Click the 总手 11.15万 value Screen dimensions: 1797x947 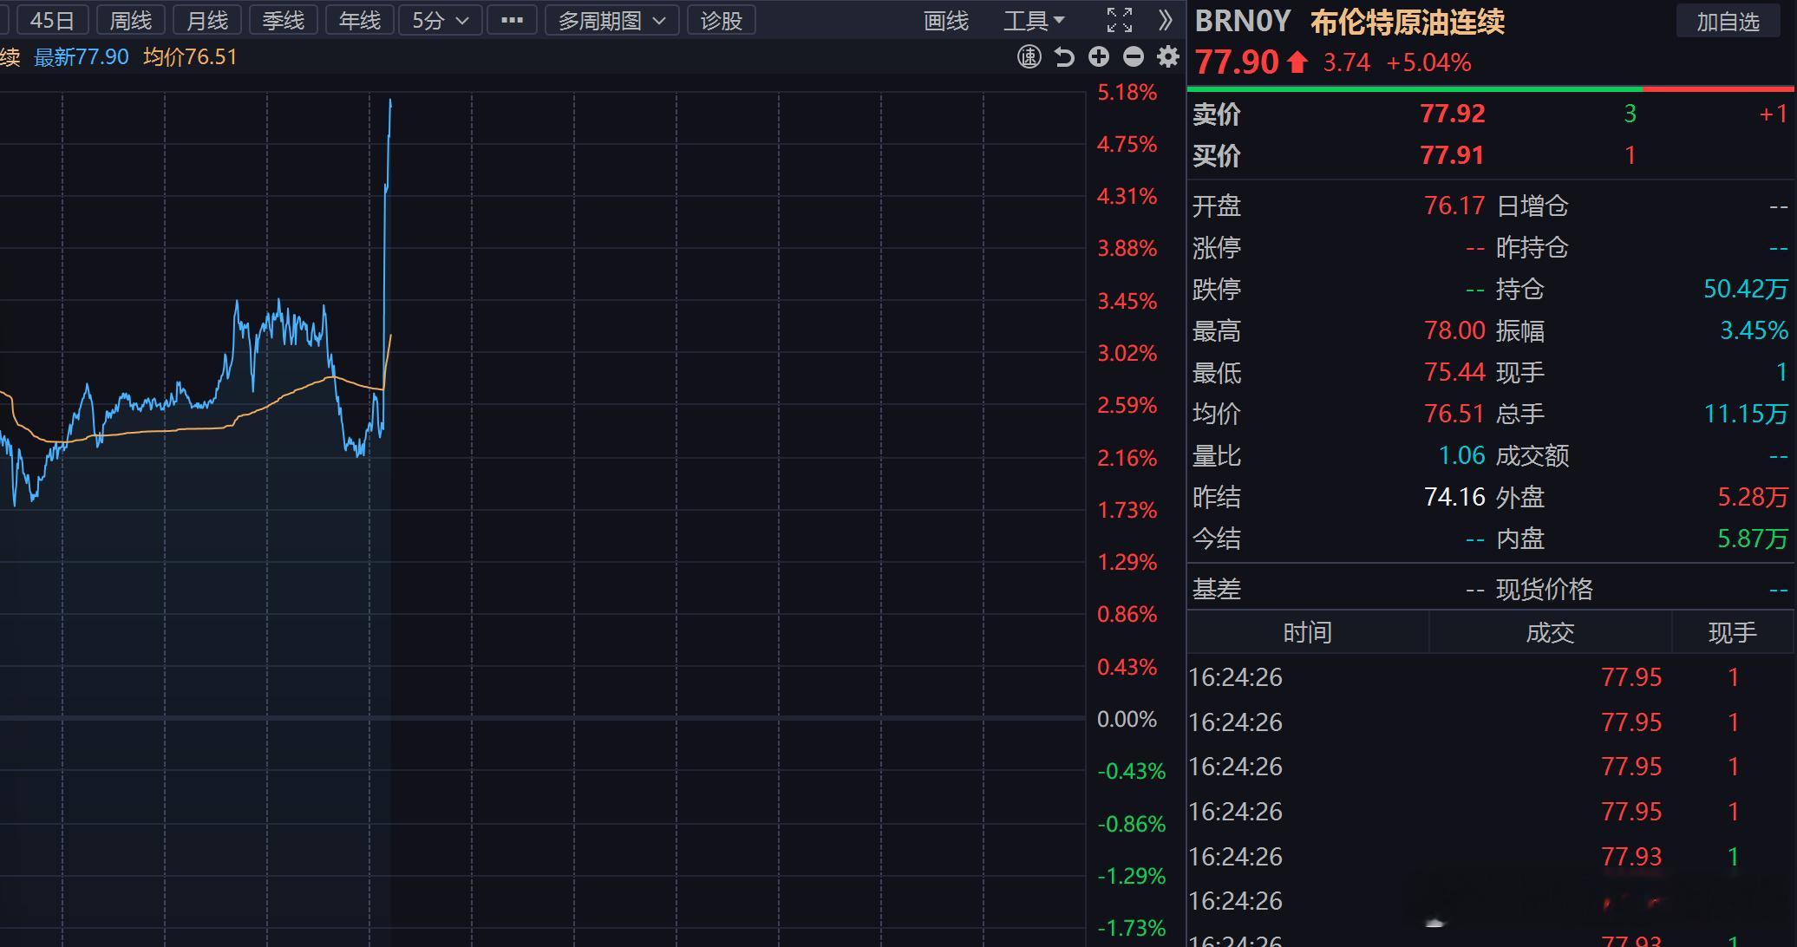(x=1745, y=414)
